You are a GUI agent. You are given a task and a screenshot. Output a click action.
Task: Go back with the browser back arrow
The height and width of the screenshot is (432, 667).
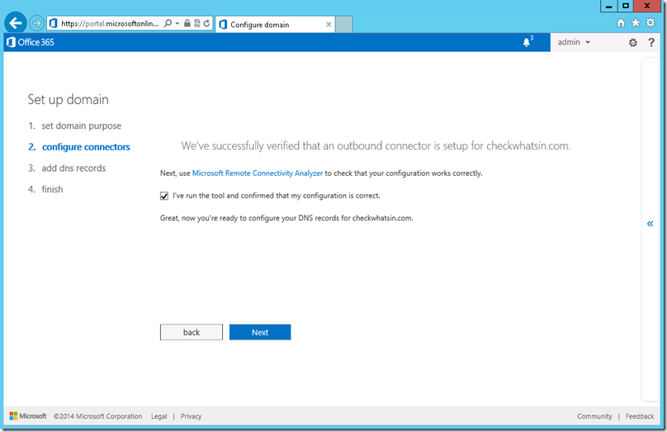tap(16, 23)
